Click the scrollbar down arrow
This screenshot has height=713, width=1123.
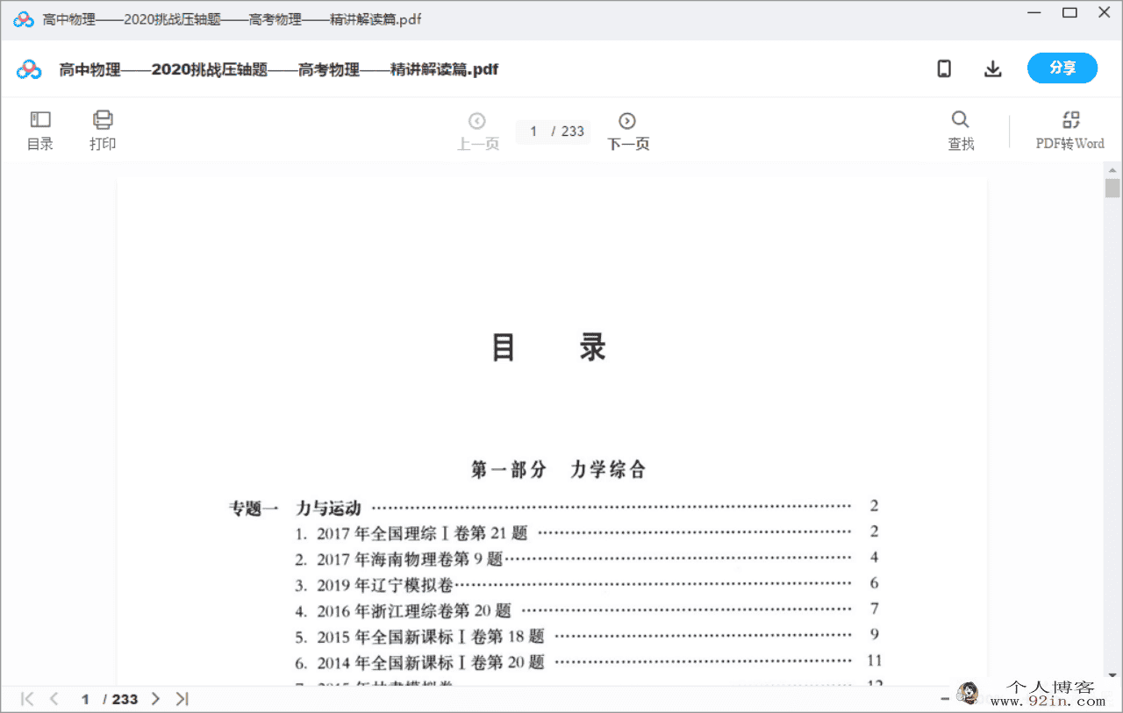point(1112,675)
